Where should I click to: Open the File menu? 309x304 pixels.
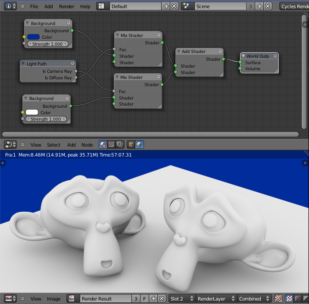point(34,6)
